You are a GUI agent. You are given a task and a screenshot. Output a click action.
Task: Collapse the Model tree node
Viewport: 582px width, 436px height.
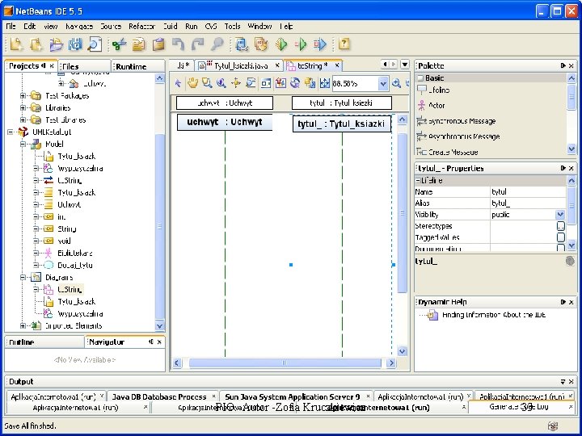click(23, 144)
